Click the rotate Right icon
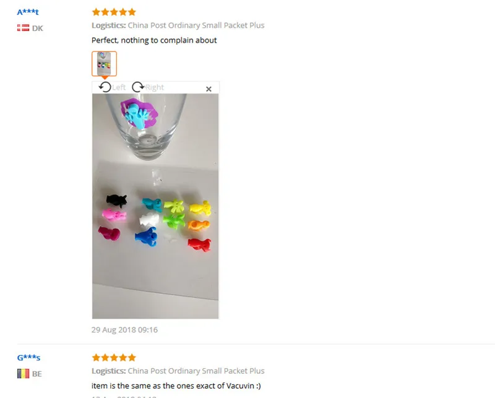Viewport: 495px width, 398px height. coord(138,87)
